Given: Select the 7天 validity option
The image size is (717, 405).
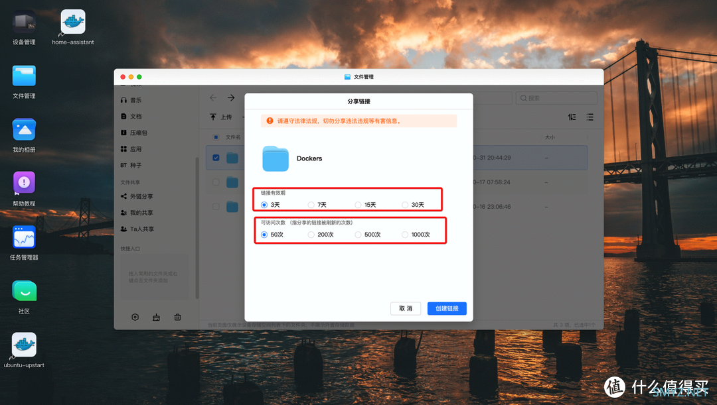Looking at the screenshot, I should tap(311, 205).
